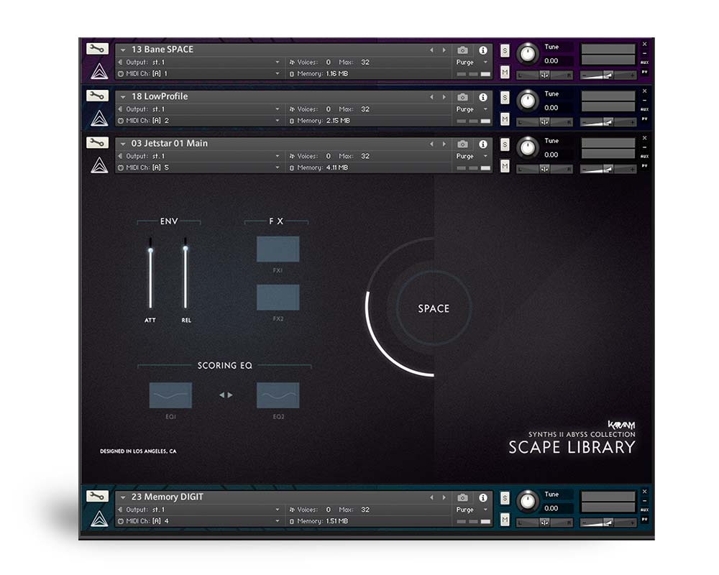
Task: Show info for 03 Jetstar 01 Main
Action: tap(483, 144)
